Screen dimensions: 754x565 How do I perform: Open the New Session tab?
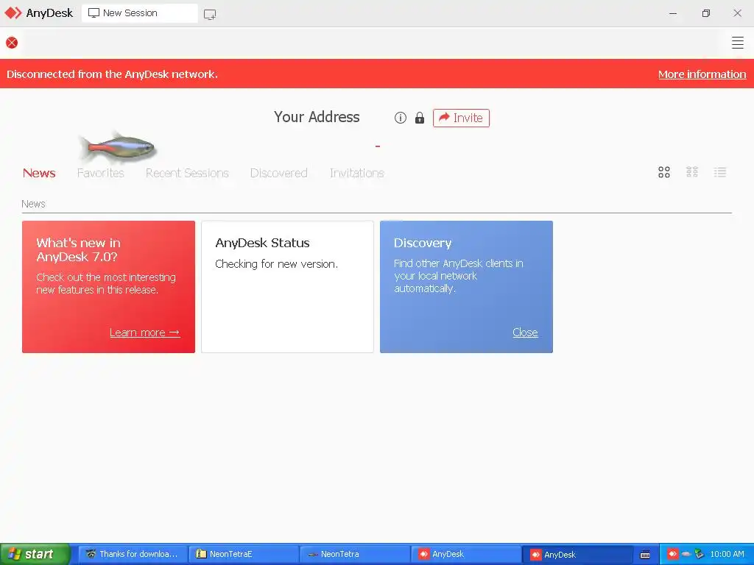pyautogui.click(x=139, y=13)
